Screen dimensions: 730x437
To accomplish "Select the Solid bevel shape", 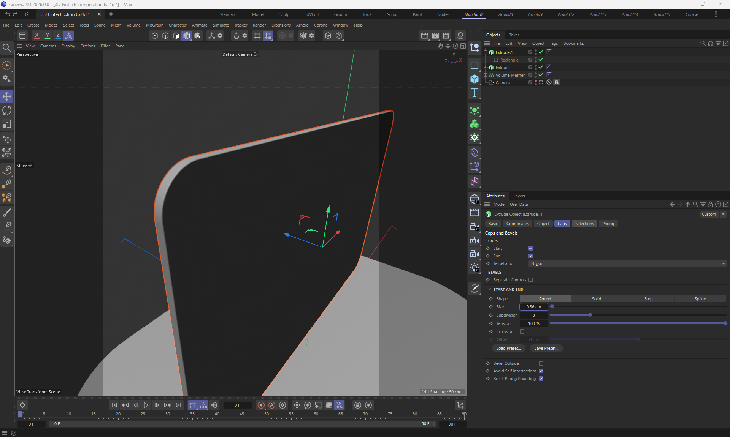I will point(596,299).
